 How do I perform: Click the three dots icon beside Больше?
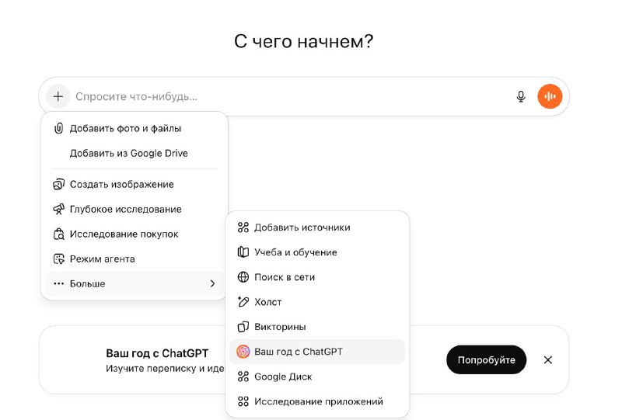coord(59,283)
